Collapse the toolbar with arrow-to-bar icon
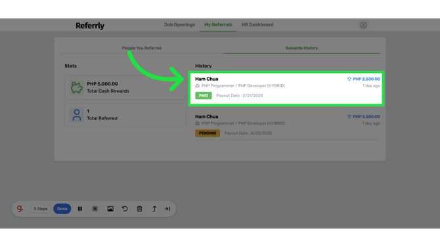This screenshot has height=247, width=440. coord(167,209)
